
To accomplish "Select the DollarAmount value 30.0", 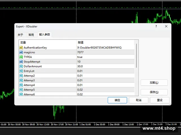I will (80, 66).
